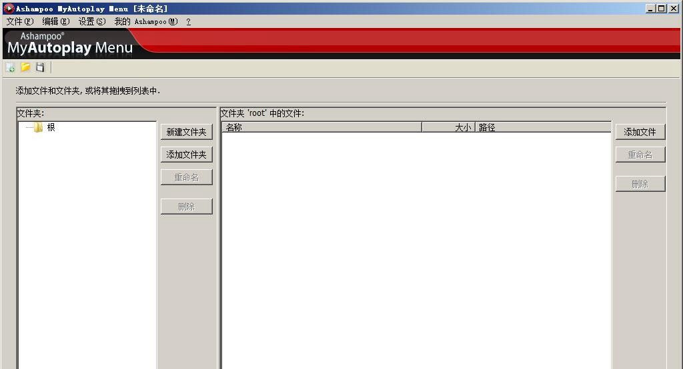Click the file panel 重命名 button

640,155
